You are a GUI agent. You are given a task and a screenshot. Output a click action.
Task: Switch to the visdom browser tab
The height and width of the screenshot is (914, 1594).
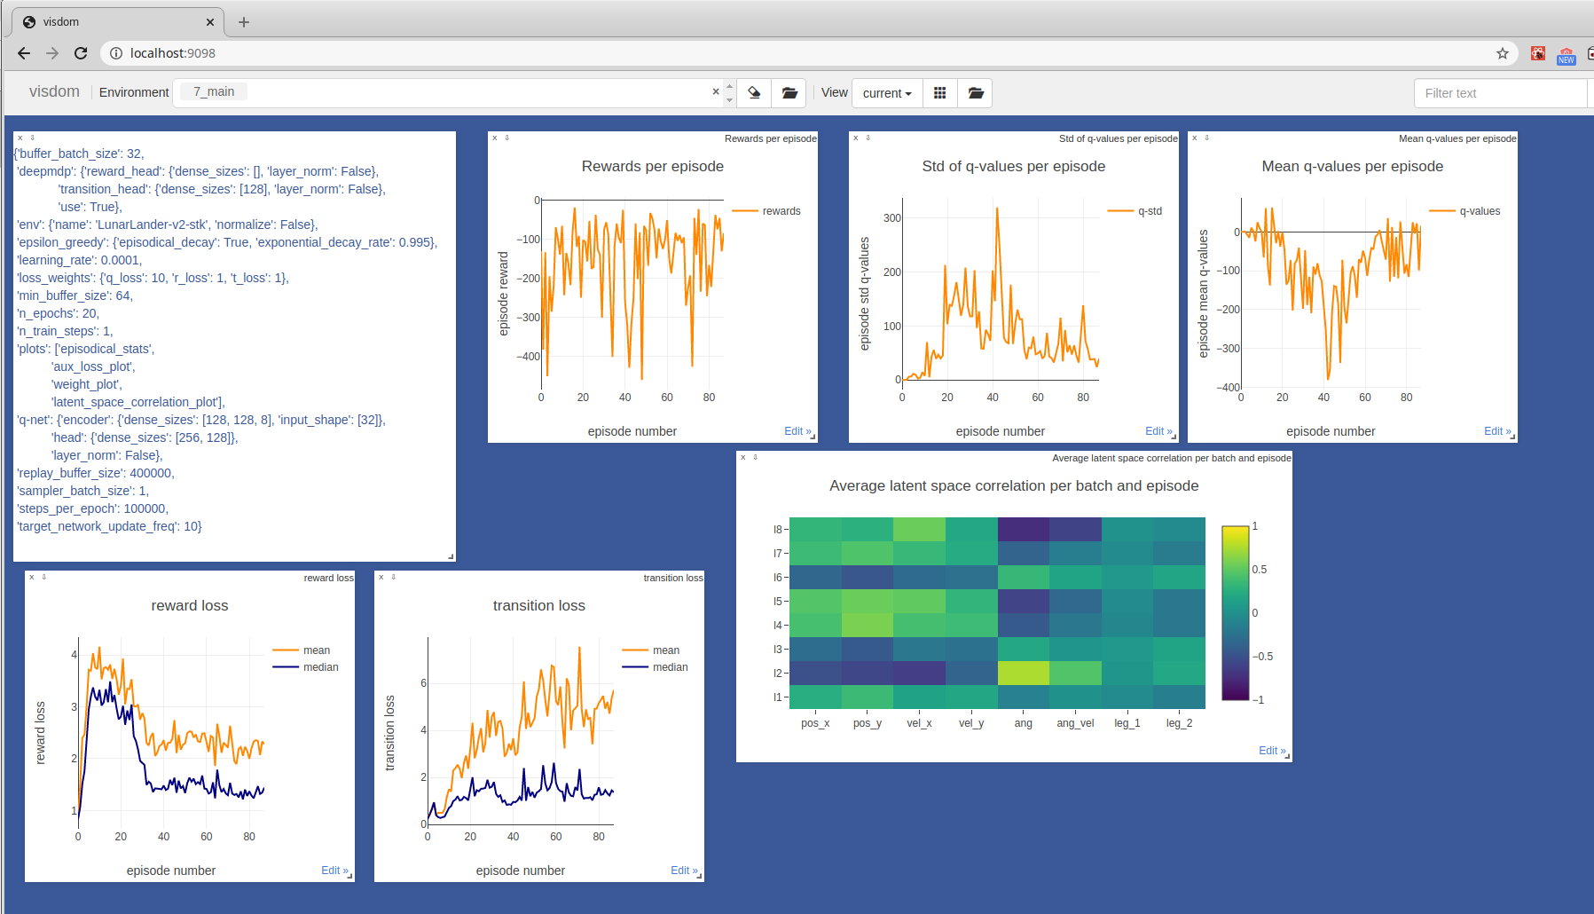(x=115, y=21)
